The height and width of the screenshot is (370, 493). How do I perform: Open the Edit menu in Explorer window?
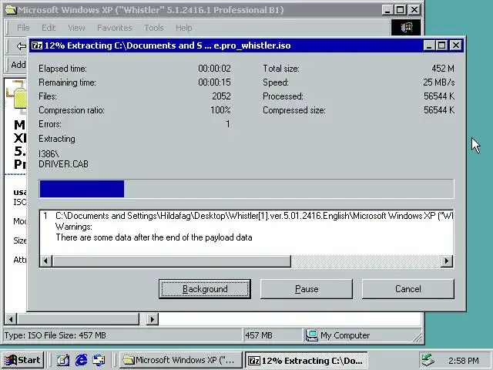(x=49, y=28)
